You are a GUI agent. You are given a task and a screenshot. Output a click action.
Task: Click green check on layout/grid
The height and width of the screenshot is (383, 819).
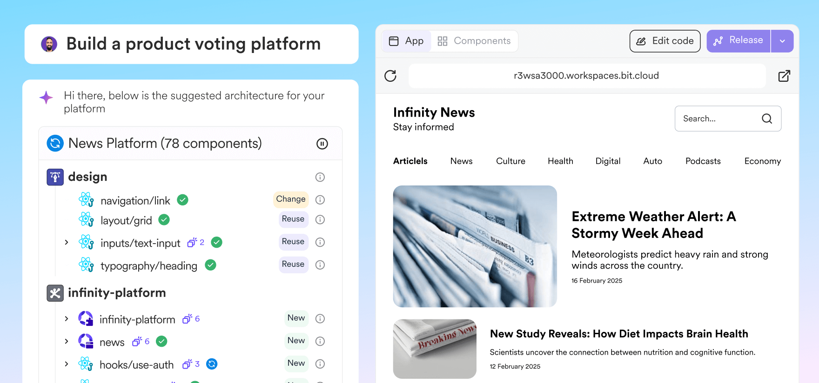click(x=164, y=219)
